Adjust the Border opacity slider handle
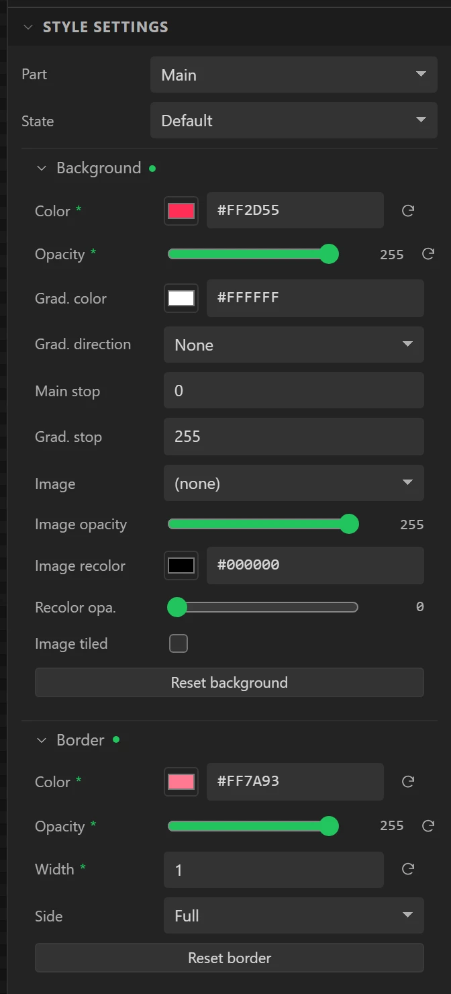Viewport: 451px width, 994px height. tap(329, 826)
